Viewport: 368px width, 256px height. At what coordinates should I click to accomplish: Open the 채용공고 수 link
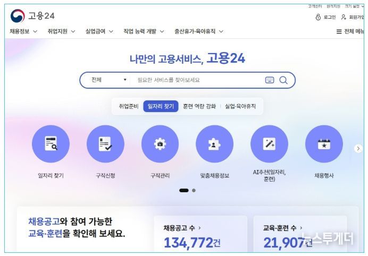point(182,228)
